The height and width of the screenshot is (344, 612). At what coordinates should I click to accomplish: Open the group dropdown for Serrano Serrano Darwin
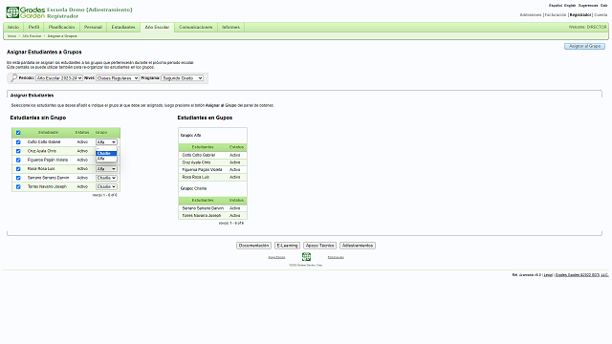click(106, 178)
